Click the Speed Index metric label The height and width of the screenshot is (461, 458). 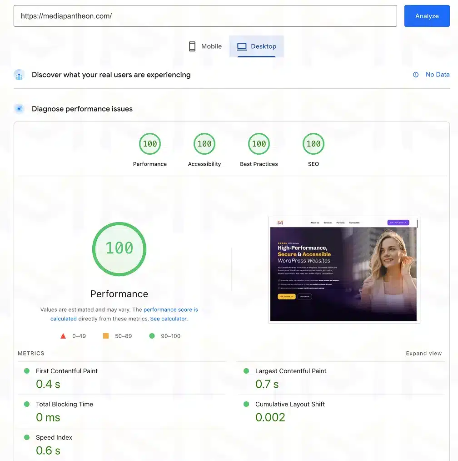54,437
